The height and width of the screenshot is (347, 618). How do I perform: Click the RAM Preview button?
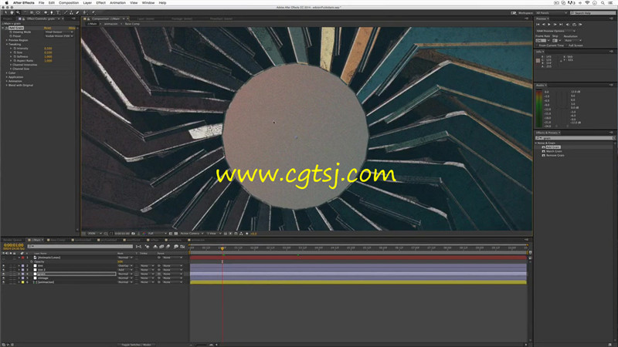tap(580, 25)
